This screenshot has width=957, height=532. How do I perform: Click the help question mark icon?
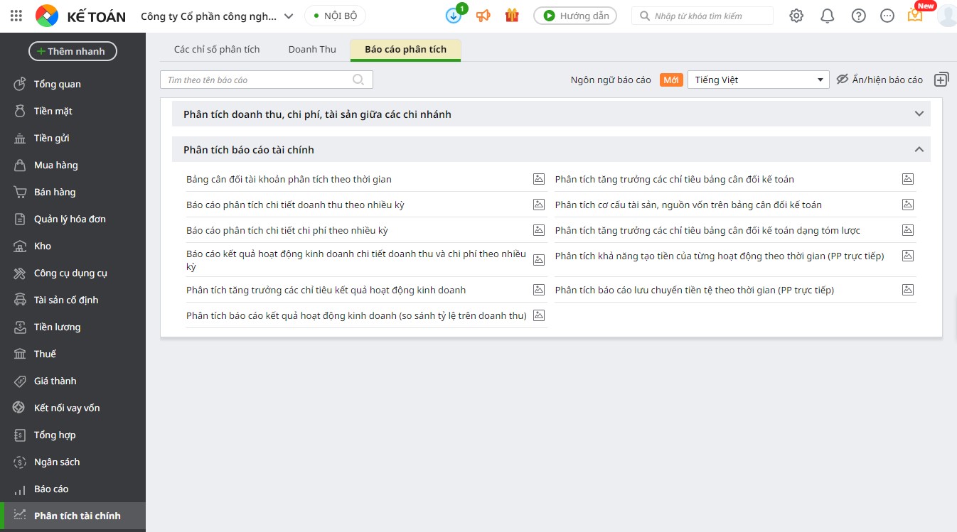[x=859, y=16]
